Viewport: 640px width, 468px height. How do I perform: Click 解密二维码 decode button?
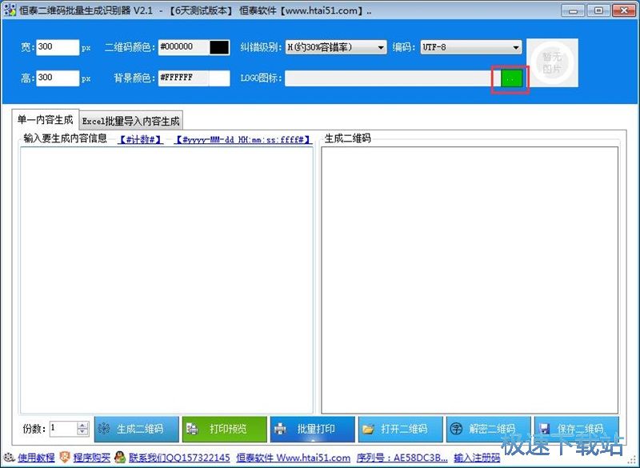point(489,429)
